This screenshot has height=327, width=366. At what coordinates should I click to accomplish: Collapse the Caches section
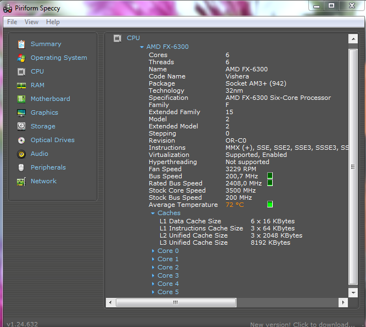tap(153, 213)
